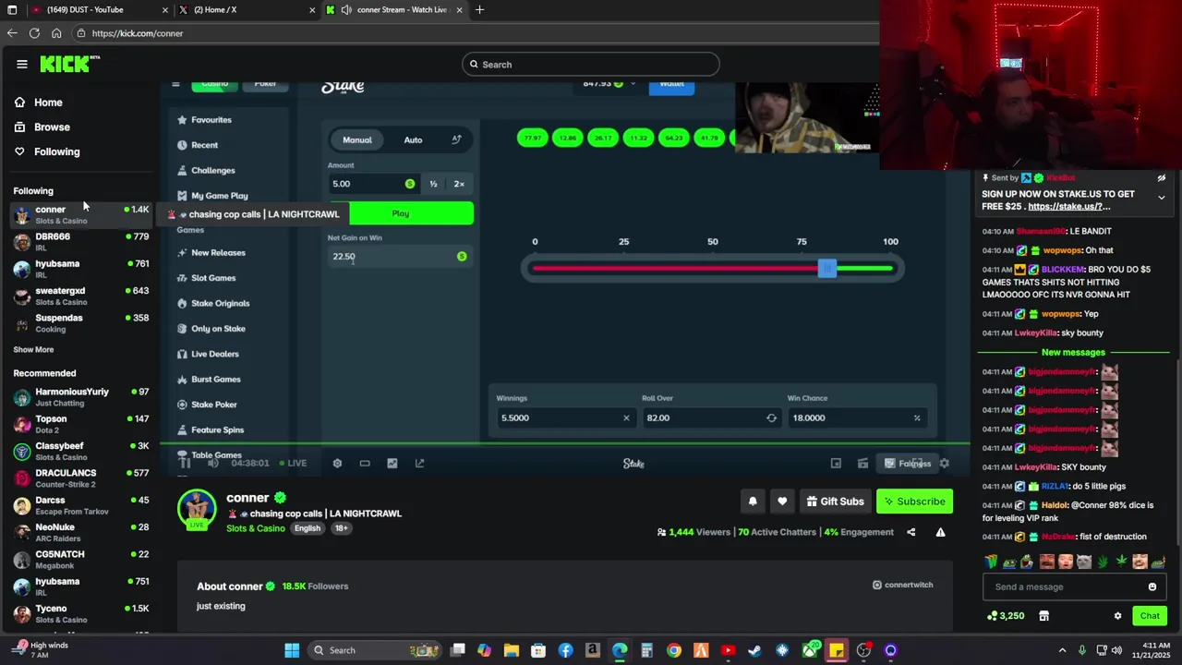Open the stake.us link in pinned message

(x=1068, y=207)
